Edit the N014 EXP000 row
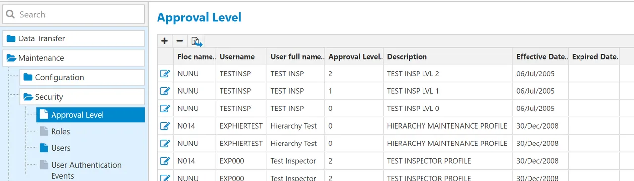Screen dimensions: 634x181 point(165,161)
